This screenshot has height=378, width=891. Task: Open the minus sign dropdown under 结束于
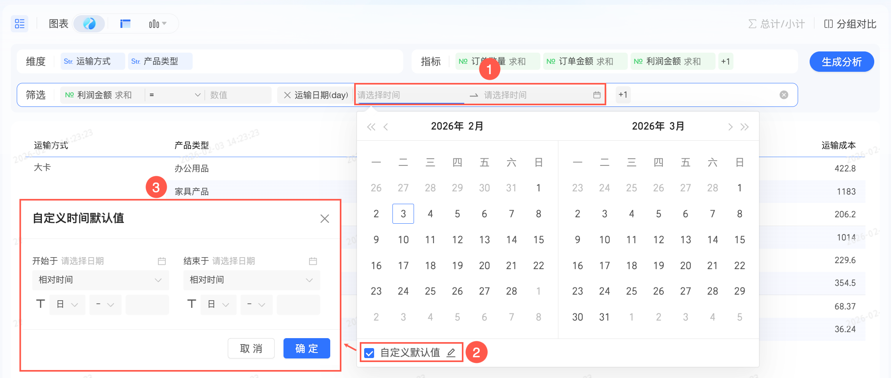(256, 305)
